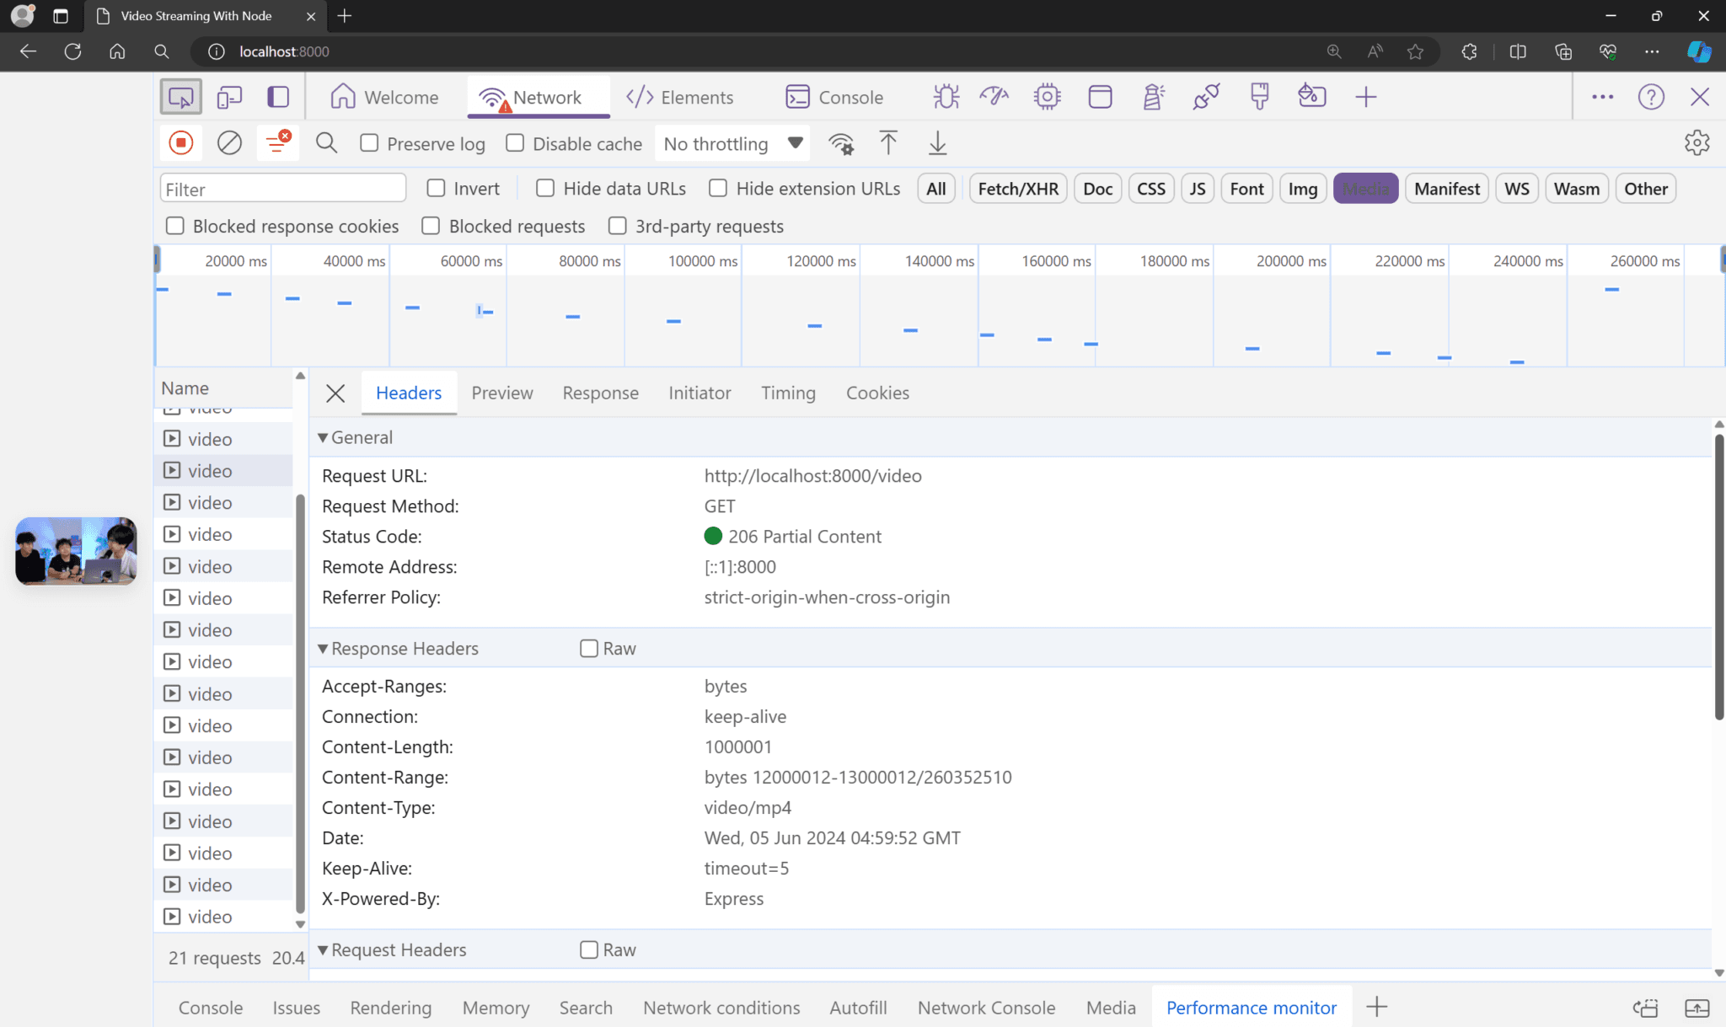
Task: Open the network search magnifier icon
Action: pos(326,143)
